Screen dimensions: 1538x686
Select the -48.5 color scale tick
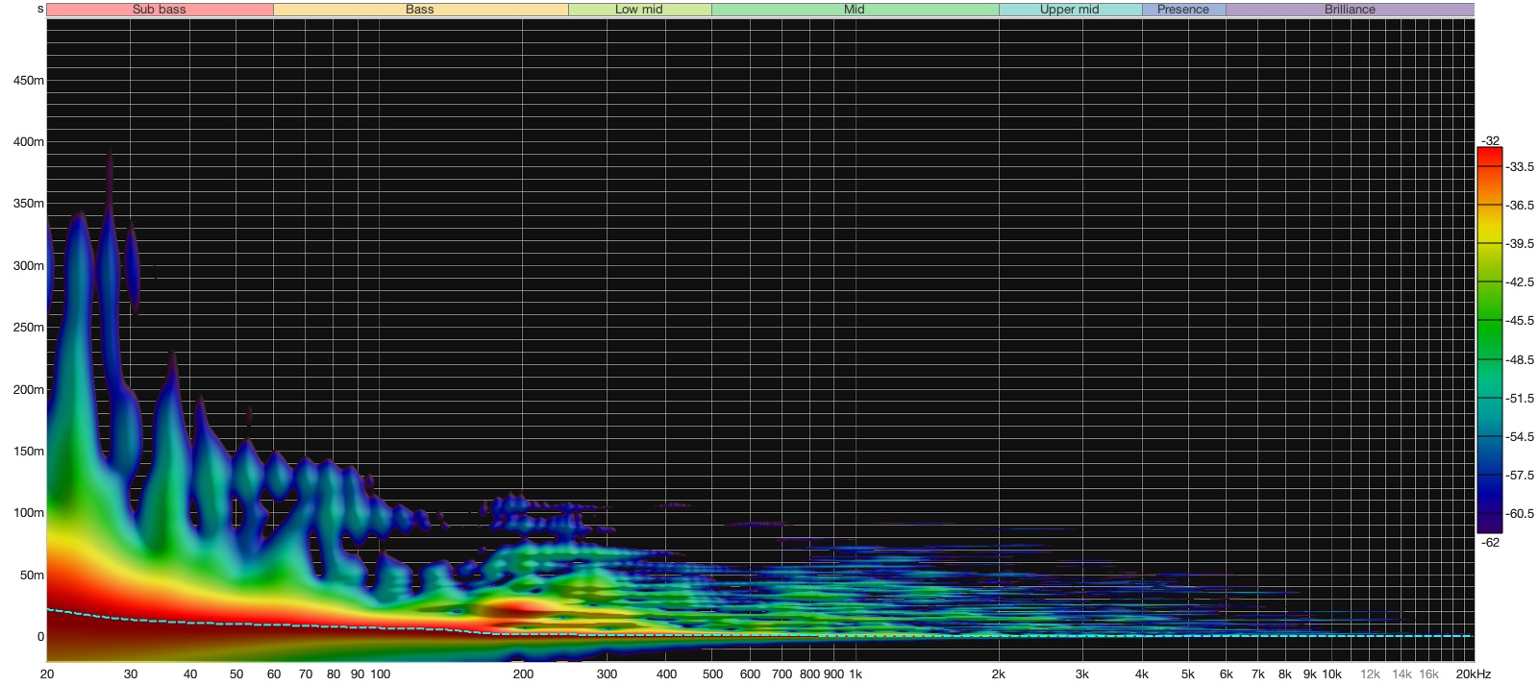1520,359
